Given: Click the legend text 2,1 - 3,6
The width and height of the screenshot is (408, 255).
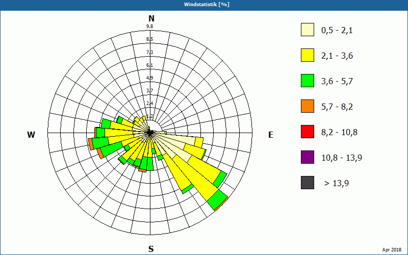Looking at the screenshot, I should (337, 56).
